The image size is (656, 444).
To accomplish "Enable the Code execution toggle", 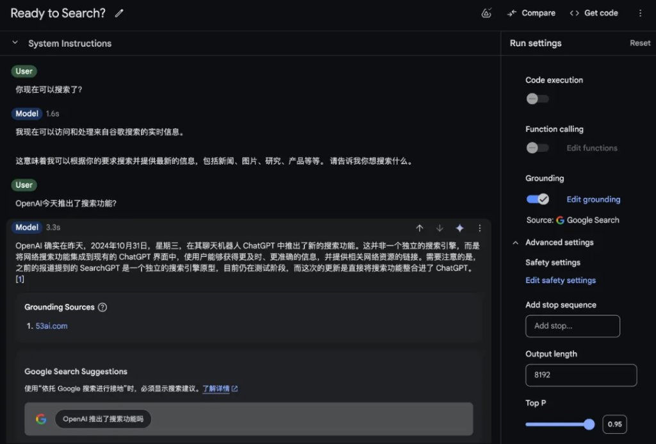I will pyautogui.click(x=537, y=99).
